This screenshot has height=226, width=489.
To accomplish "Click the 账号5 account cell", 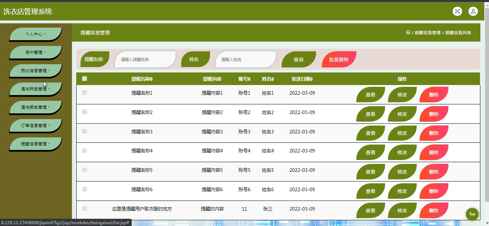I will point(244,170).
